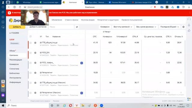Image resolution: width=192 pixels, height=108 pixels.
Task: Sort table by CPC column header
Action: pos(95,37)
